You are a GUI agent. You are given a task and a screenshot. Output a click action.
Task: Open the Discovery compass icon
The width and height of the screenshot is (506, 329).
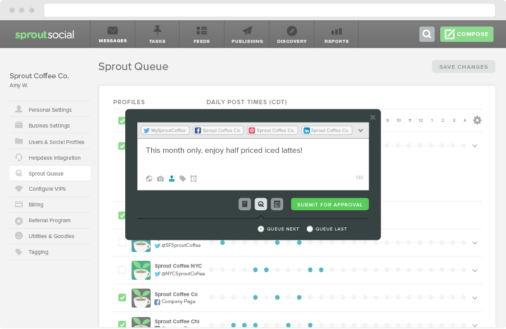[x=292, y=31]
